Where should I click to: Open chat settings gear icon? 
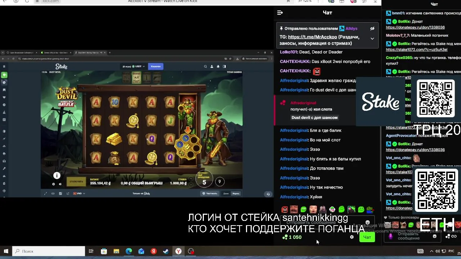pos(352,237)
